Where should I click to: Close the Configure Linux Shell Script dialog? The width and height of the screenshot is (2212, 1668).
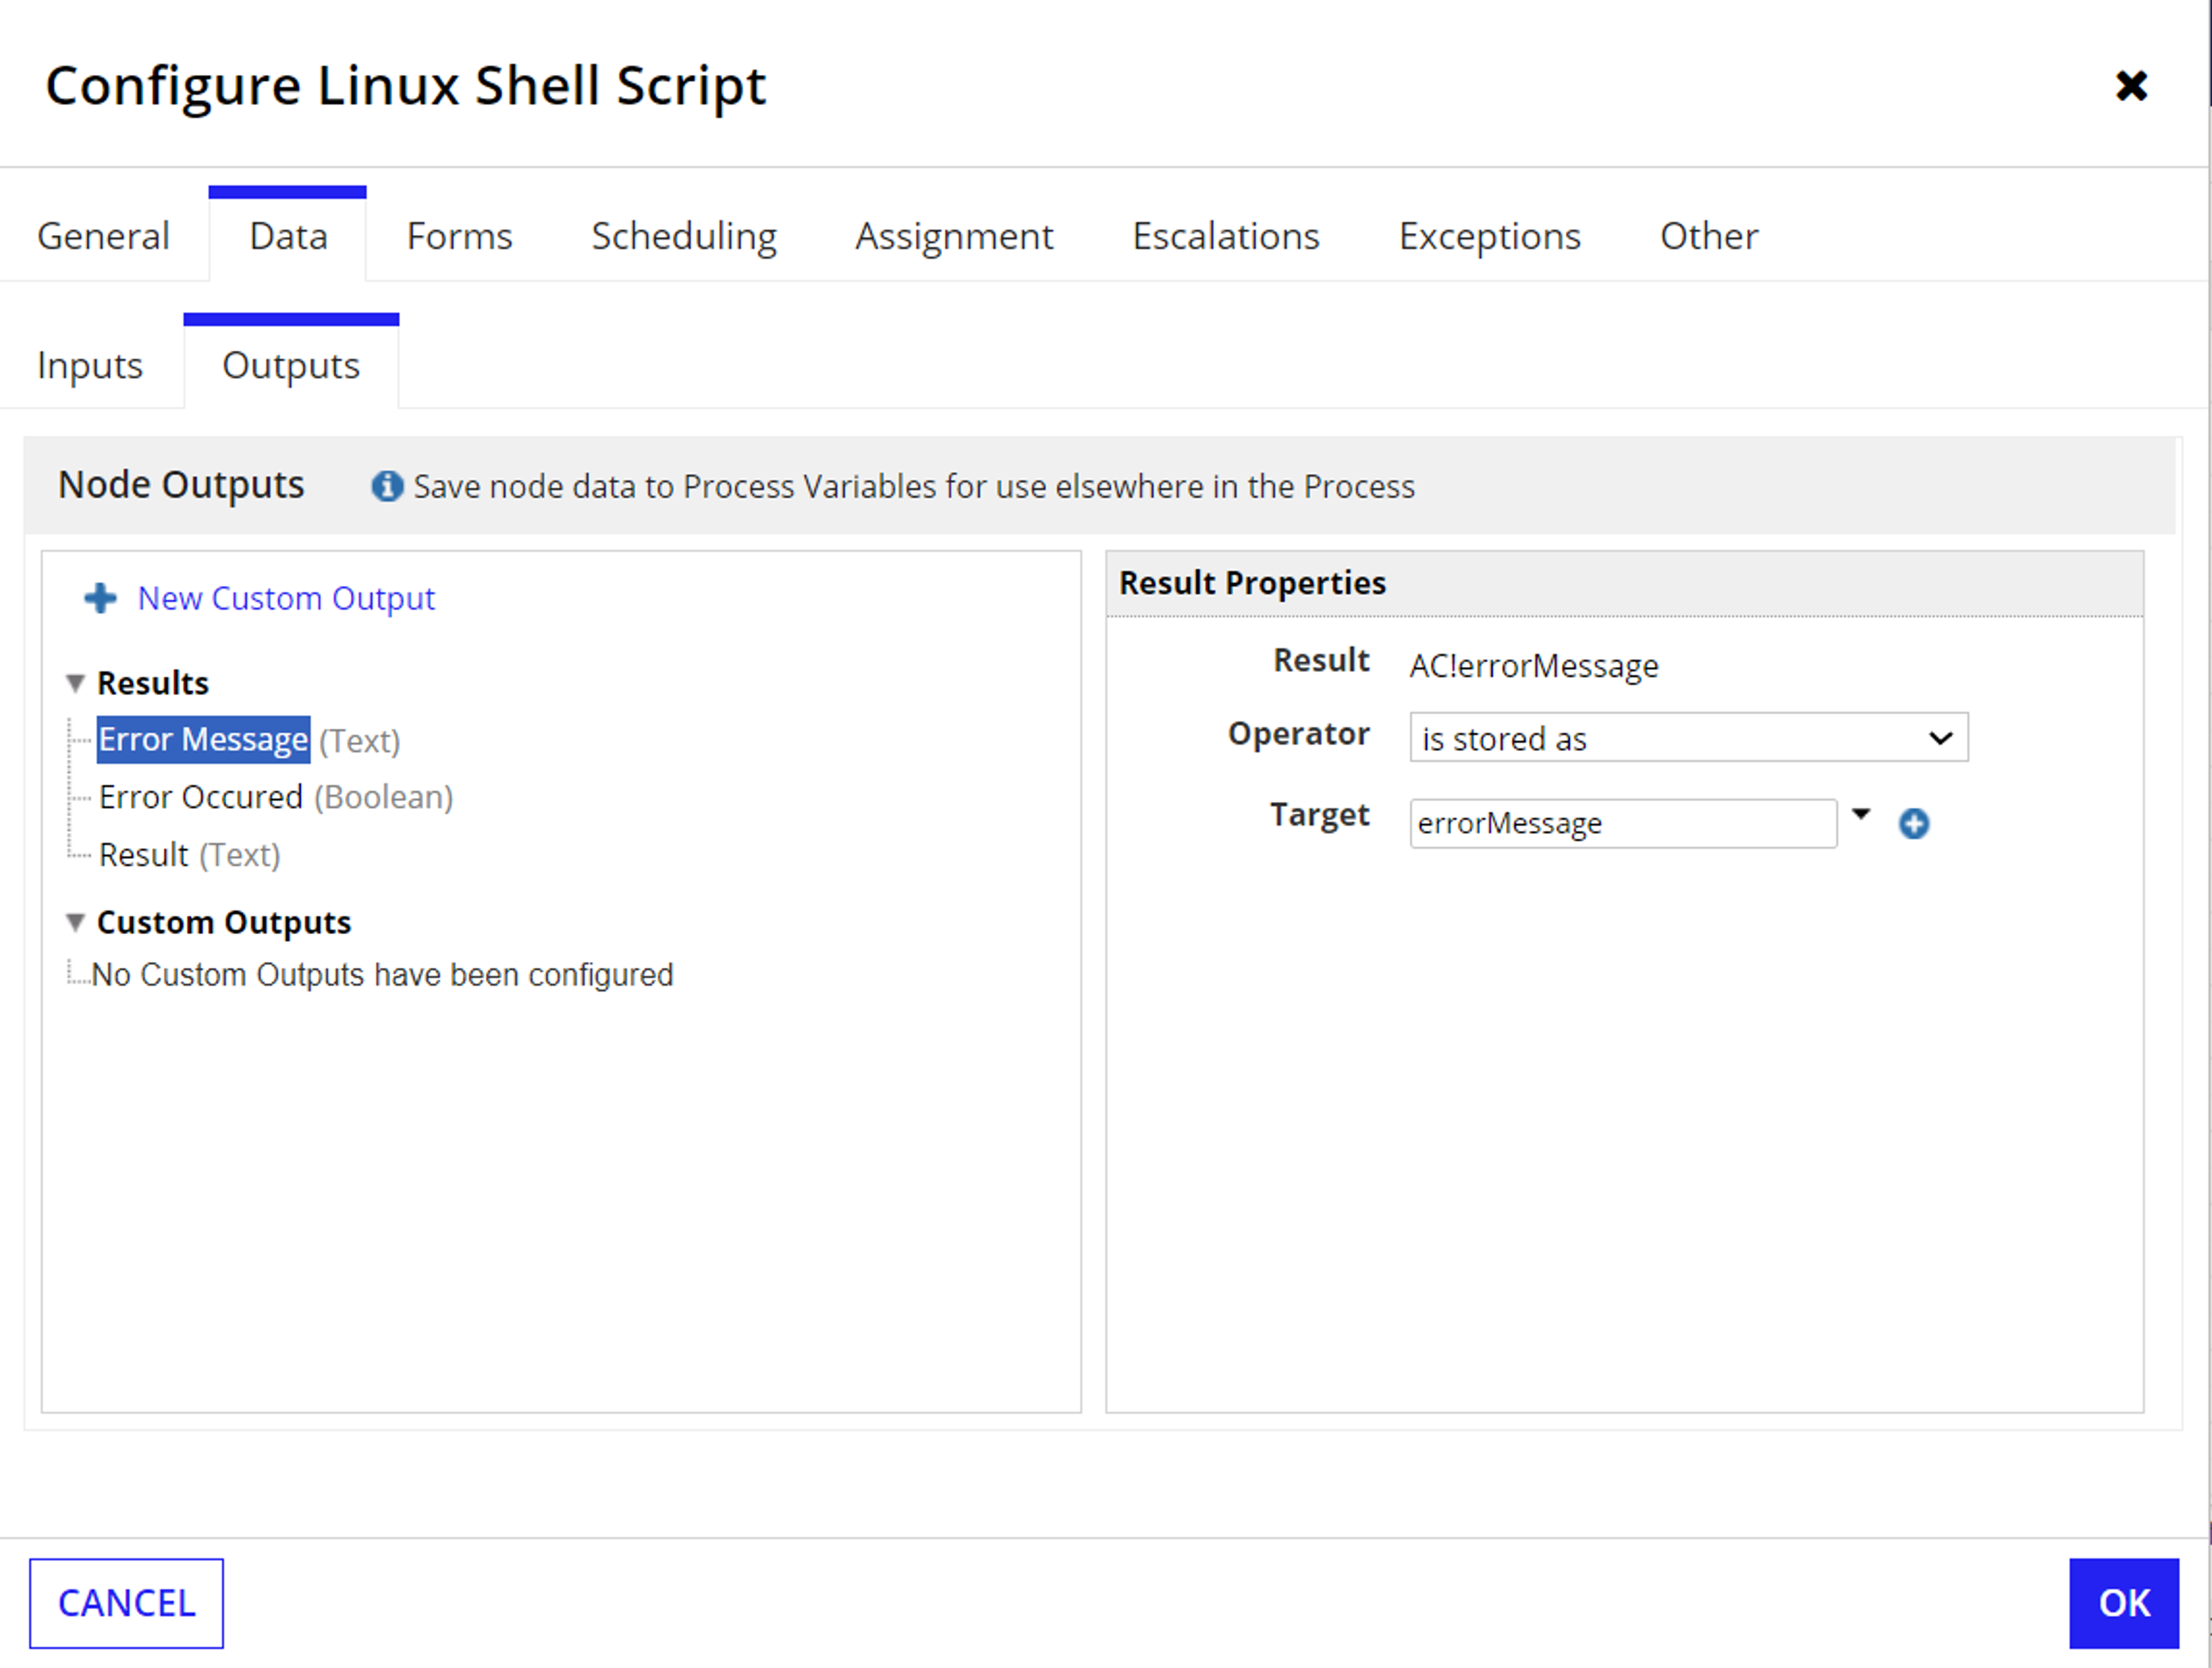point(2131,86)
